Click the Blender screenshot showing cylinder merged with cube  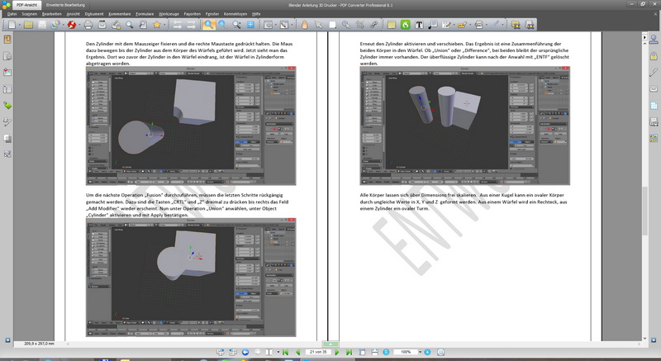191,278
